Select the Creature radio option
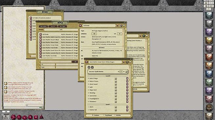The width and height of the screenshot is (215, 120). [x=95, y=115]
